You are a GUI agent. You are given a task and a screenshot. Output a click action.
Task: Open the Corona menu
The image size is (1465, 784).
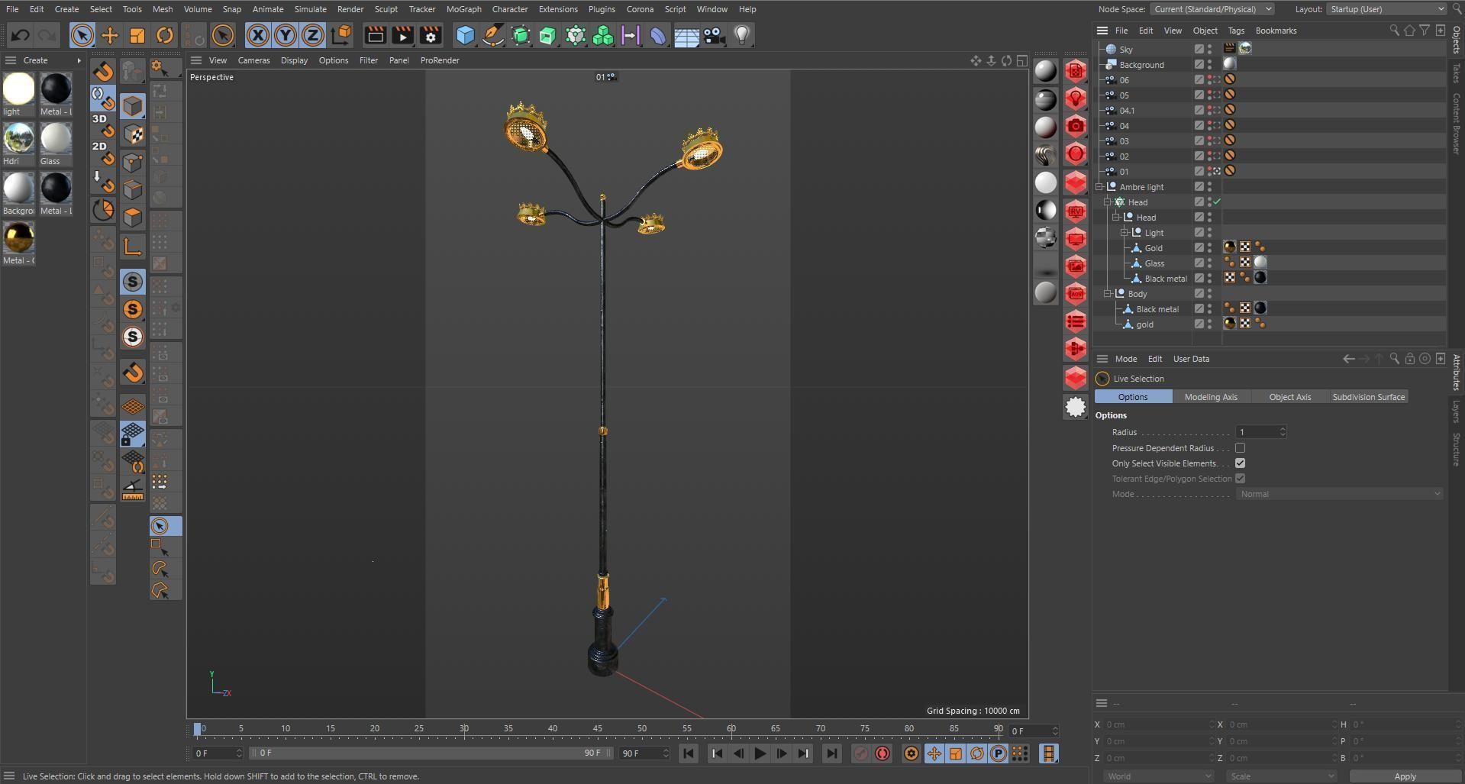640,9
